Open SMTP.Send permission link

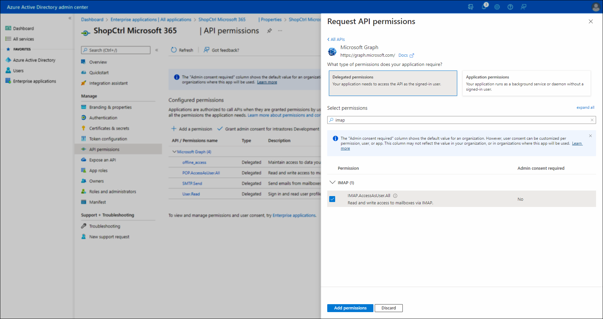point(192,184)
